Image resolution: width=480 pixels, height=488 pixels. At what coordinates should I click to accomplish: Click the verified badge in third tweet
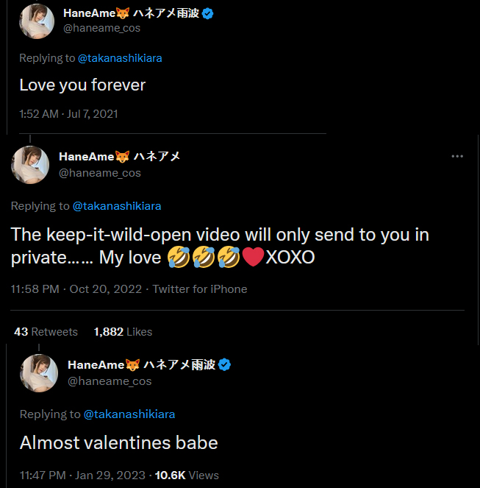226,364
